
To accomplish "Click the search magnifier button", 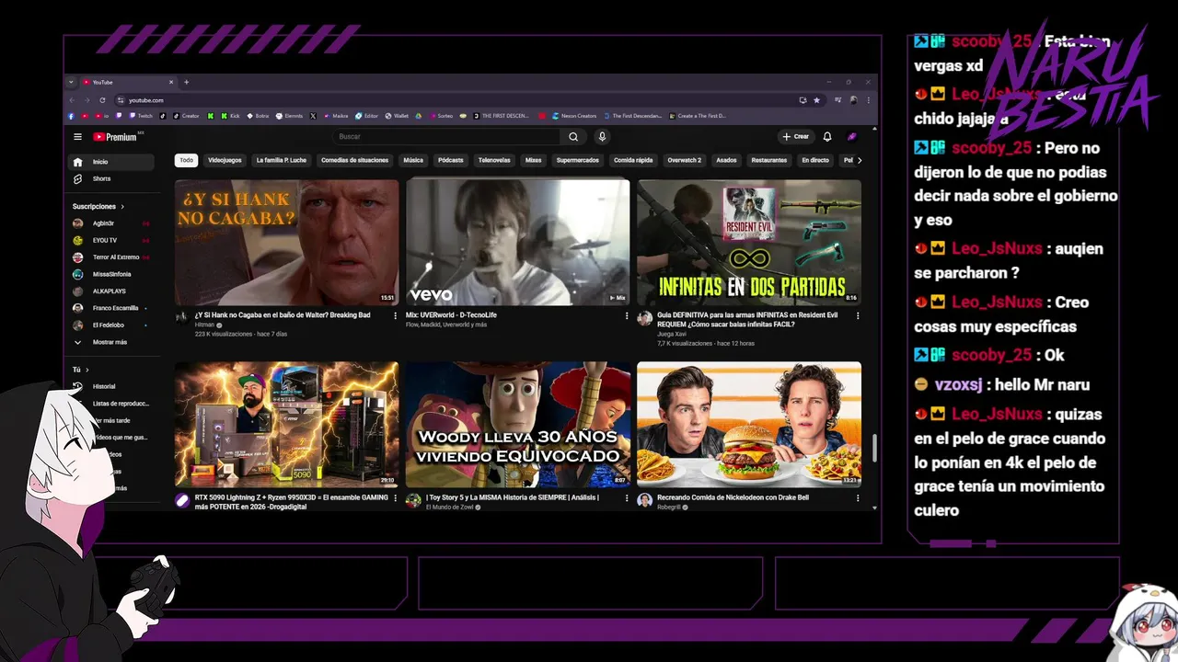I will pos(573,137).
